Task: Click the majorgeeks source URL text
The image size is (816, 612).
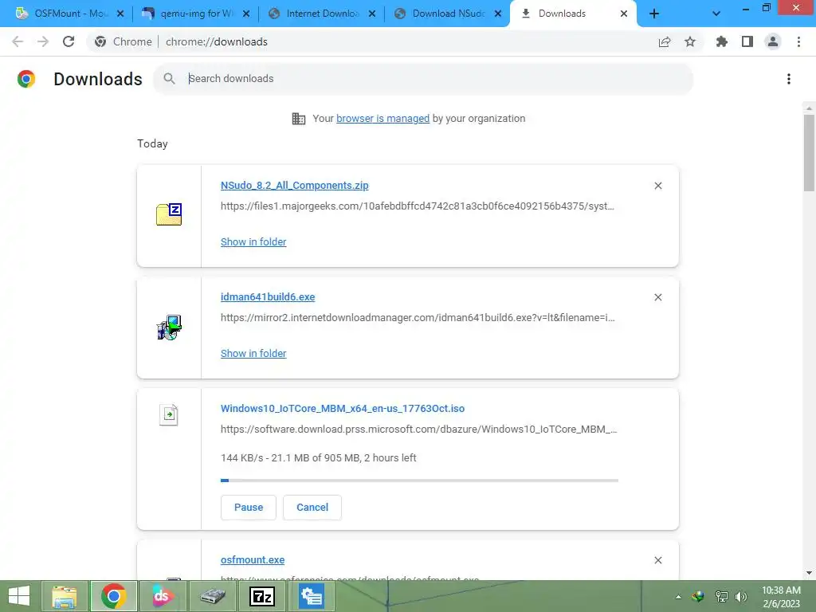Action: (418, 206)
